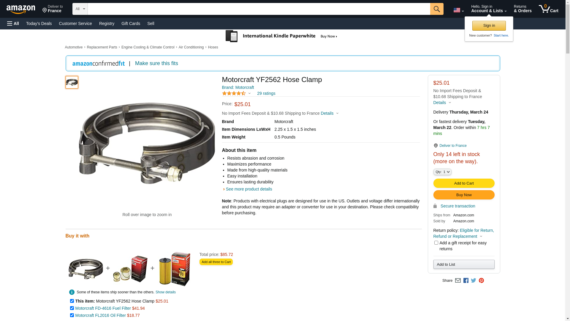
Task: Open the All hamburger menu
Action: (x=13, y=23)
